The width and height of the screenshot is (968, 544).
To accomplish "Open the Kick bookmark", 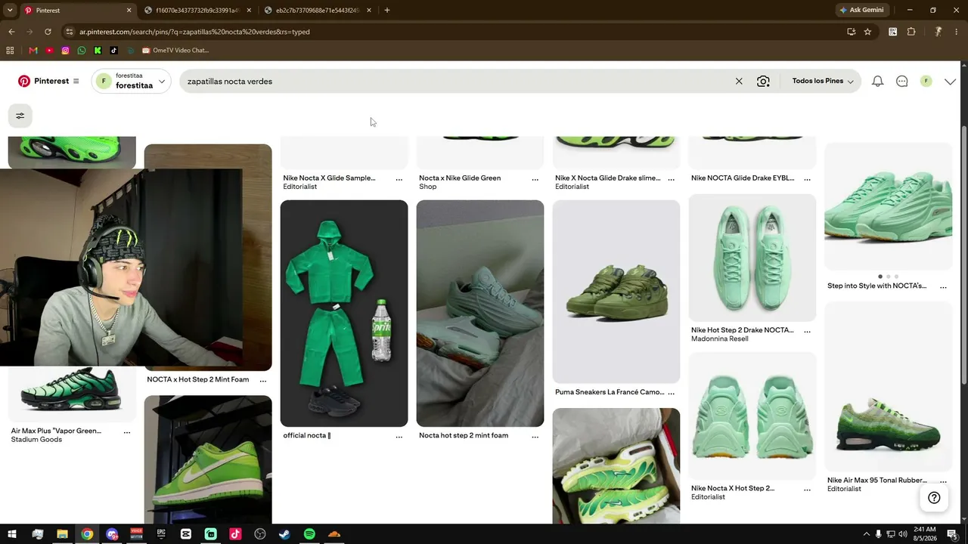I will pyautogui.click(x=98, y=51).
